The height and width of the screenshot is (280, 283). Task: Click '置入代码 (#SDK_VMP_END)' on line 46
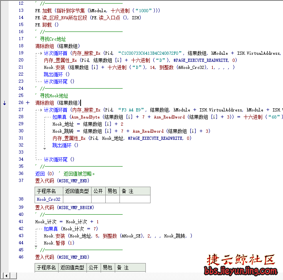(62, 257)
